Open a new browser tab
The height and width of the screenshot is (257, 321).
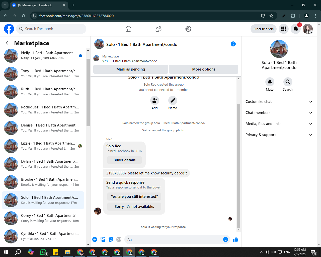[x=73, y=5]
